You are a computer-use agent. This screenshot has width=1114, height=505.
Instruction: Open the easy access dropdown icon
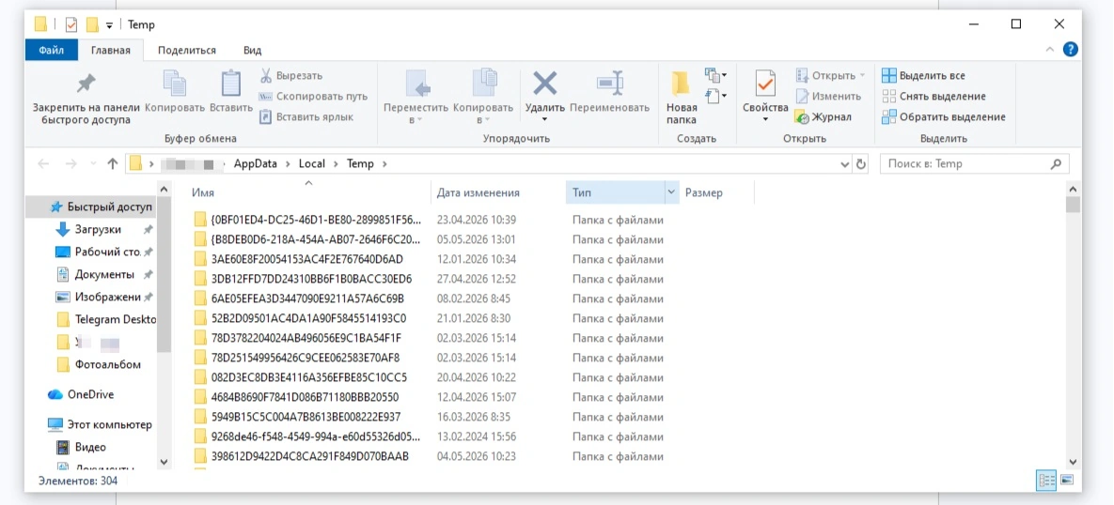point(715,94)
